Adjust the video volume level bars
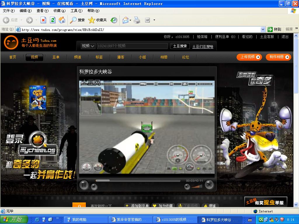The image size is (299, 224). click(197, 186)
